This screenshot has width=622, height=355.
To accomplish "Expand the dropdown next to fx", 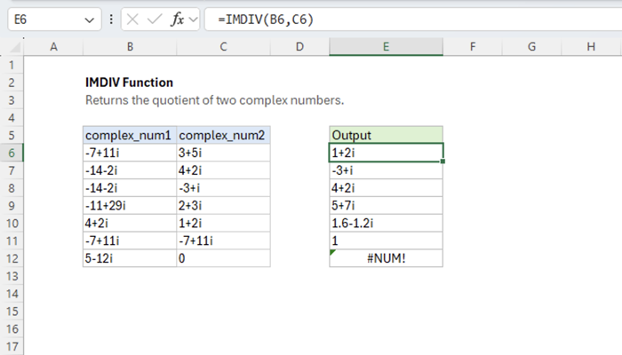I will (193, 20).
